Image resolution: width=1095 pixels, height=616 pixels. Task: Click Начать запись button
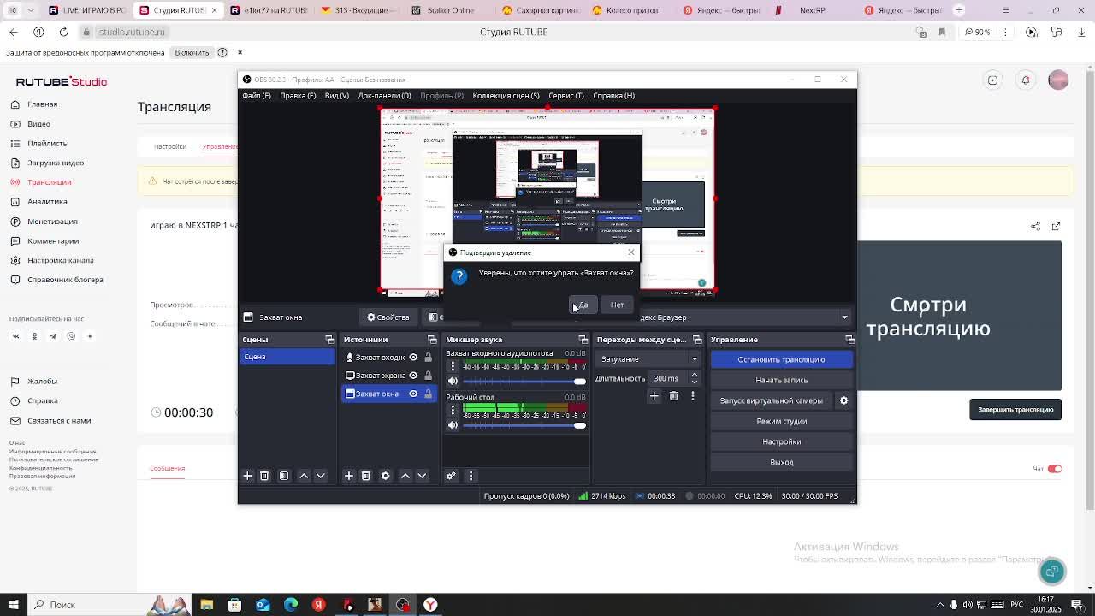[x=781, y=380]
